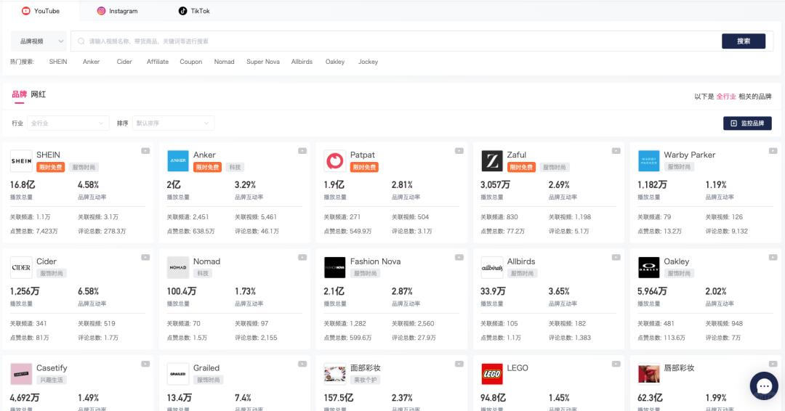The width and height of the screenshot is (785, 411).
Task: Focus the keyword search input field
Action: point(395,41)
